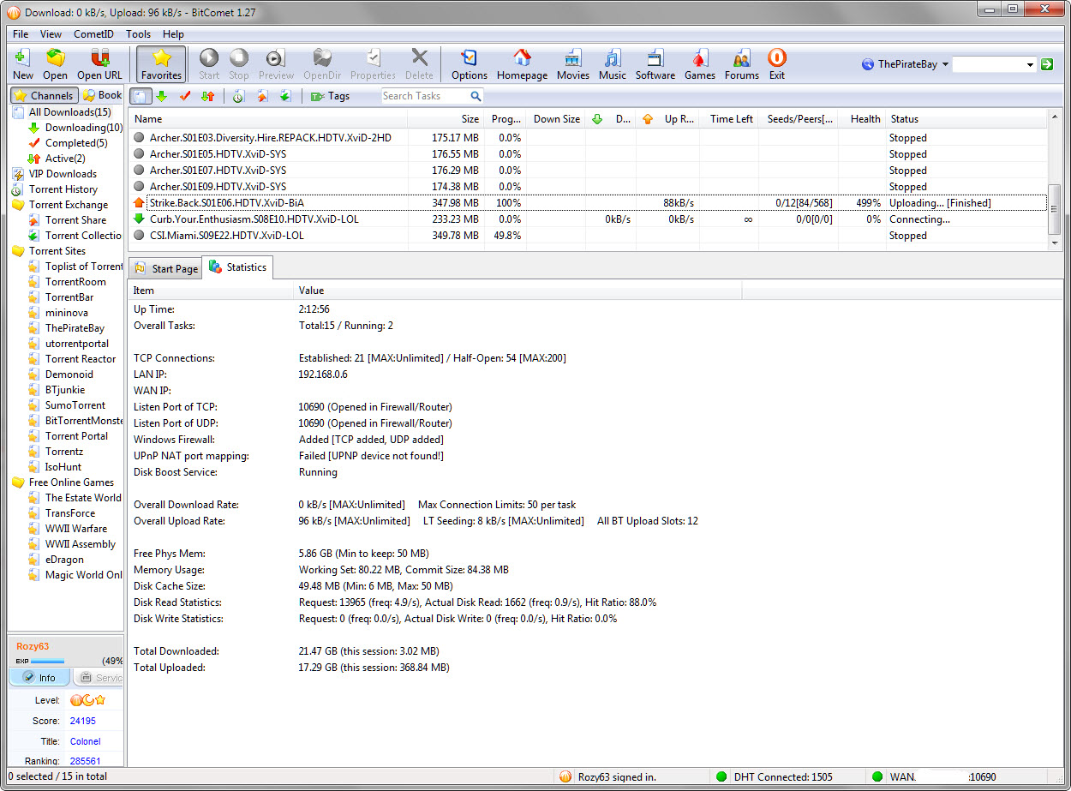Click the Search Tasks input field
This screenshot has height=791, width=1071.
424,96
